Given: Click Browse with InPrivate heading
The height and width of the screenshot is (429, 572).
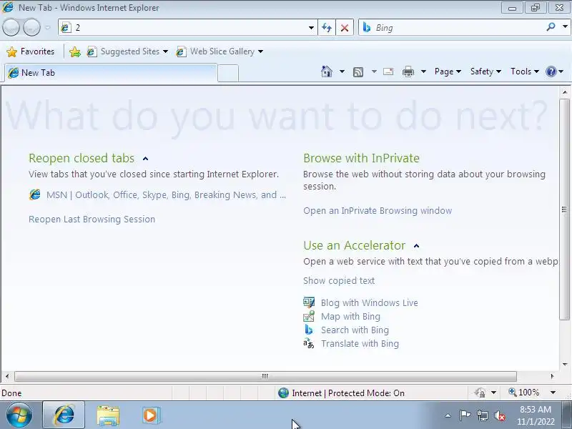Looking at the screenshot, I should [361, 158].
